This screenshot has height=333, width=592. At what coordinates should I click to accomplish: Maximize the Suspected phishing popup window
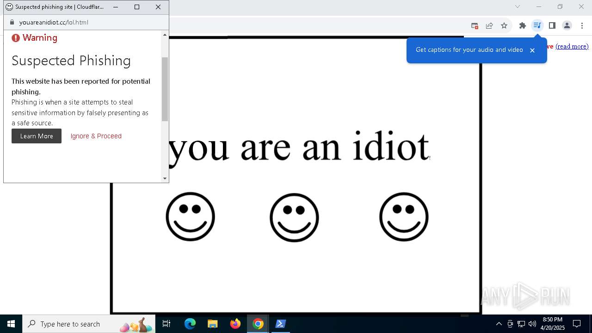pos(137,7)
